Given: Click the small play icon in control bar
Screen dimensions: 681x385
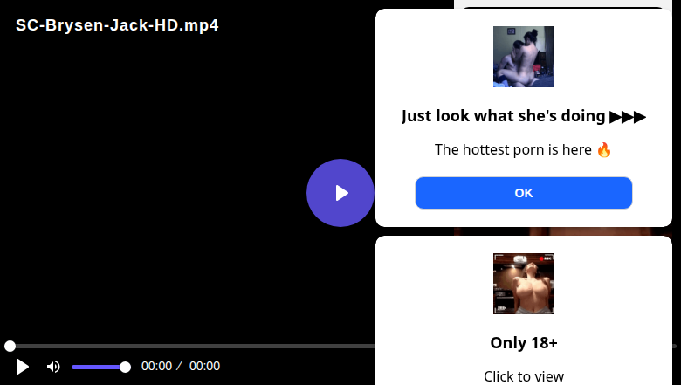Looking at the screenshot, I should coord(23,367).
